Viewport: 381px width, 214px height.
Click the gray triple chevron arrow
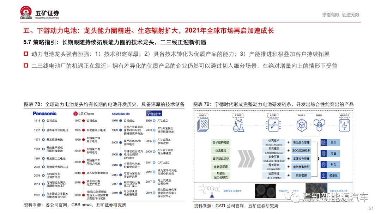[x=246, y=159]
